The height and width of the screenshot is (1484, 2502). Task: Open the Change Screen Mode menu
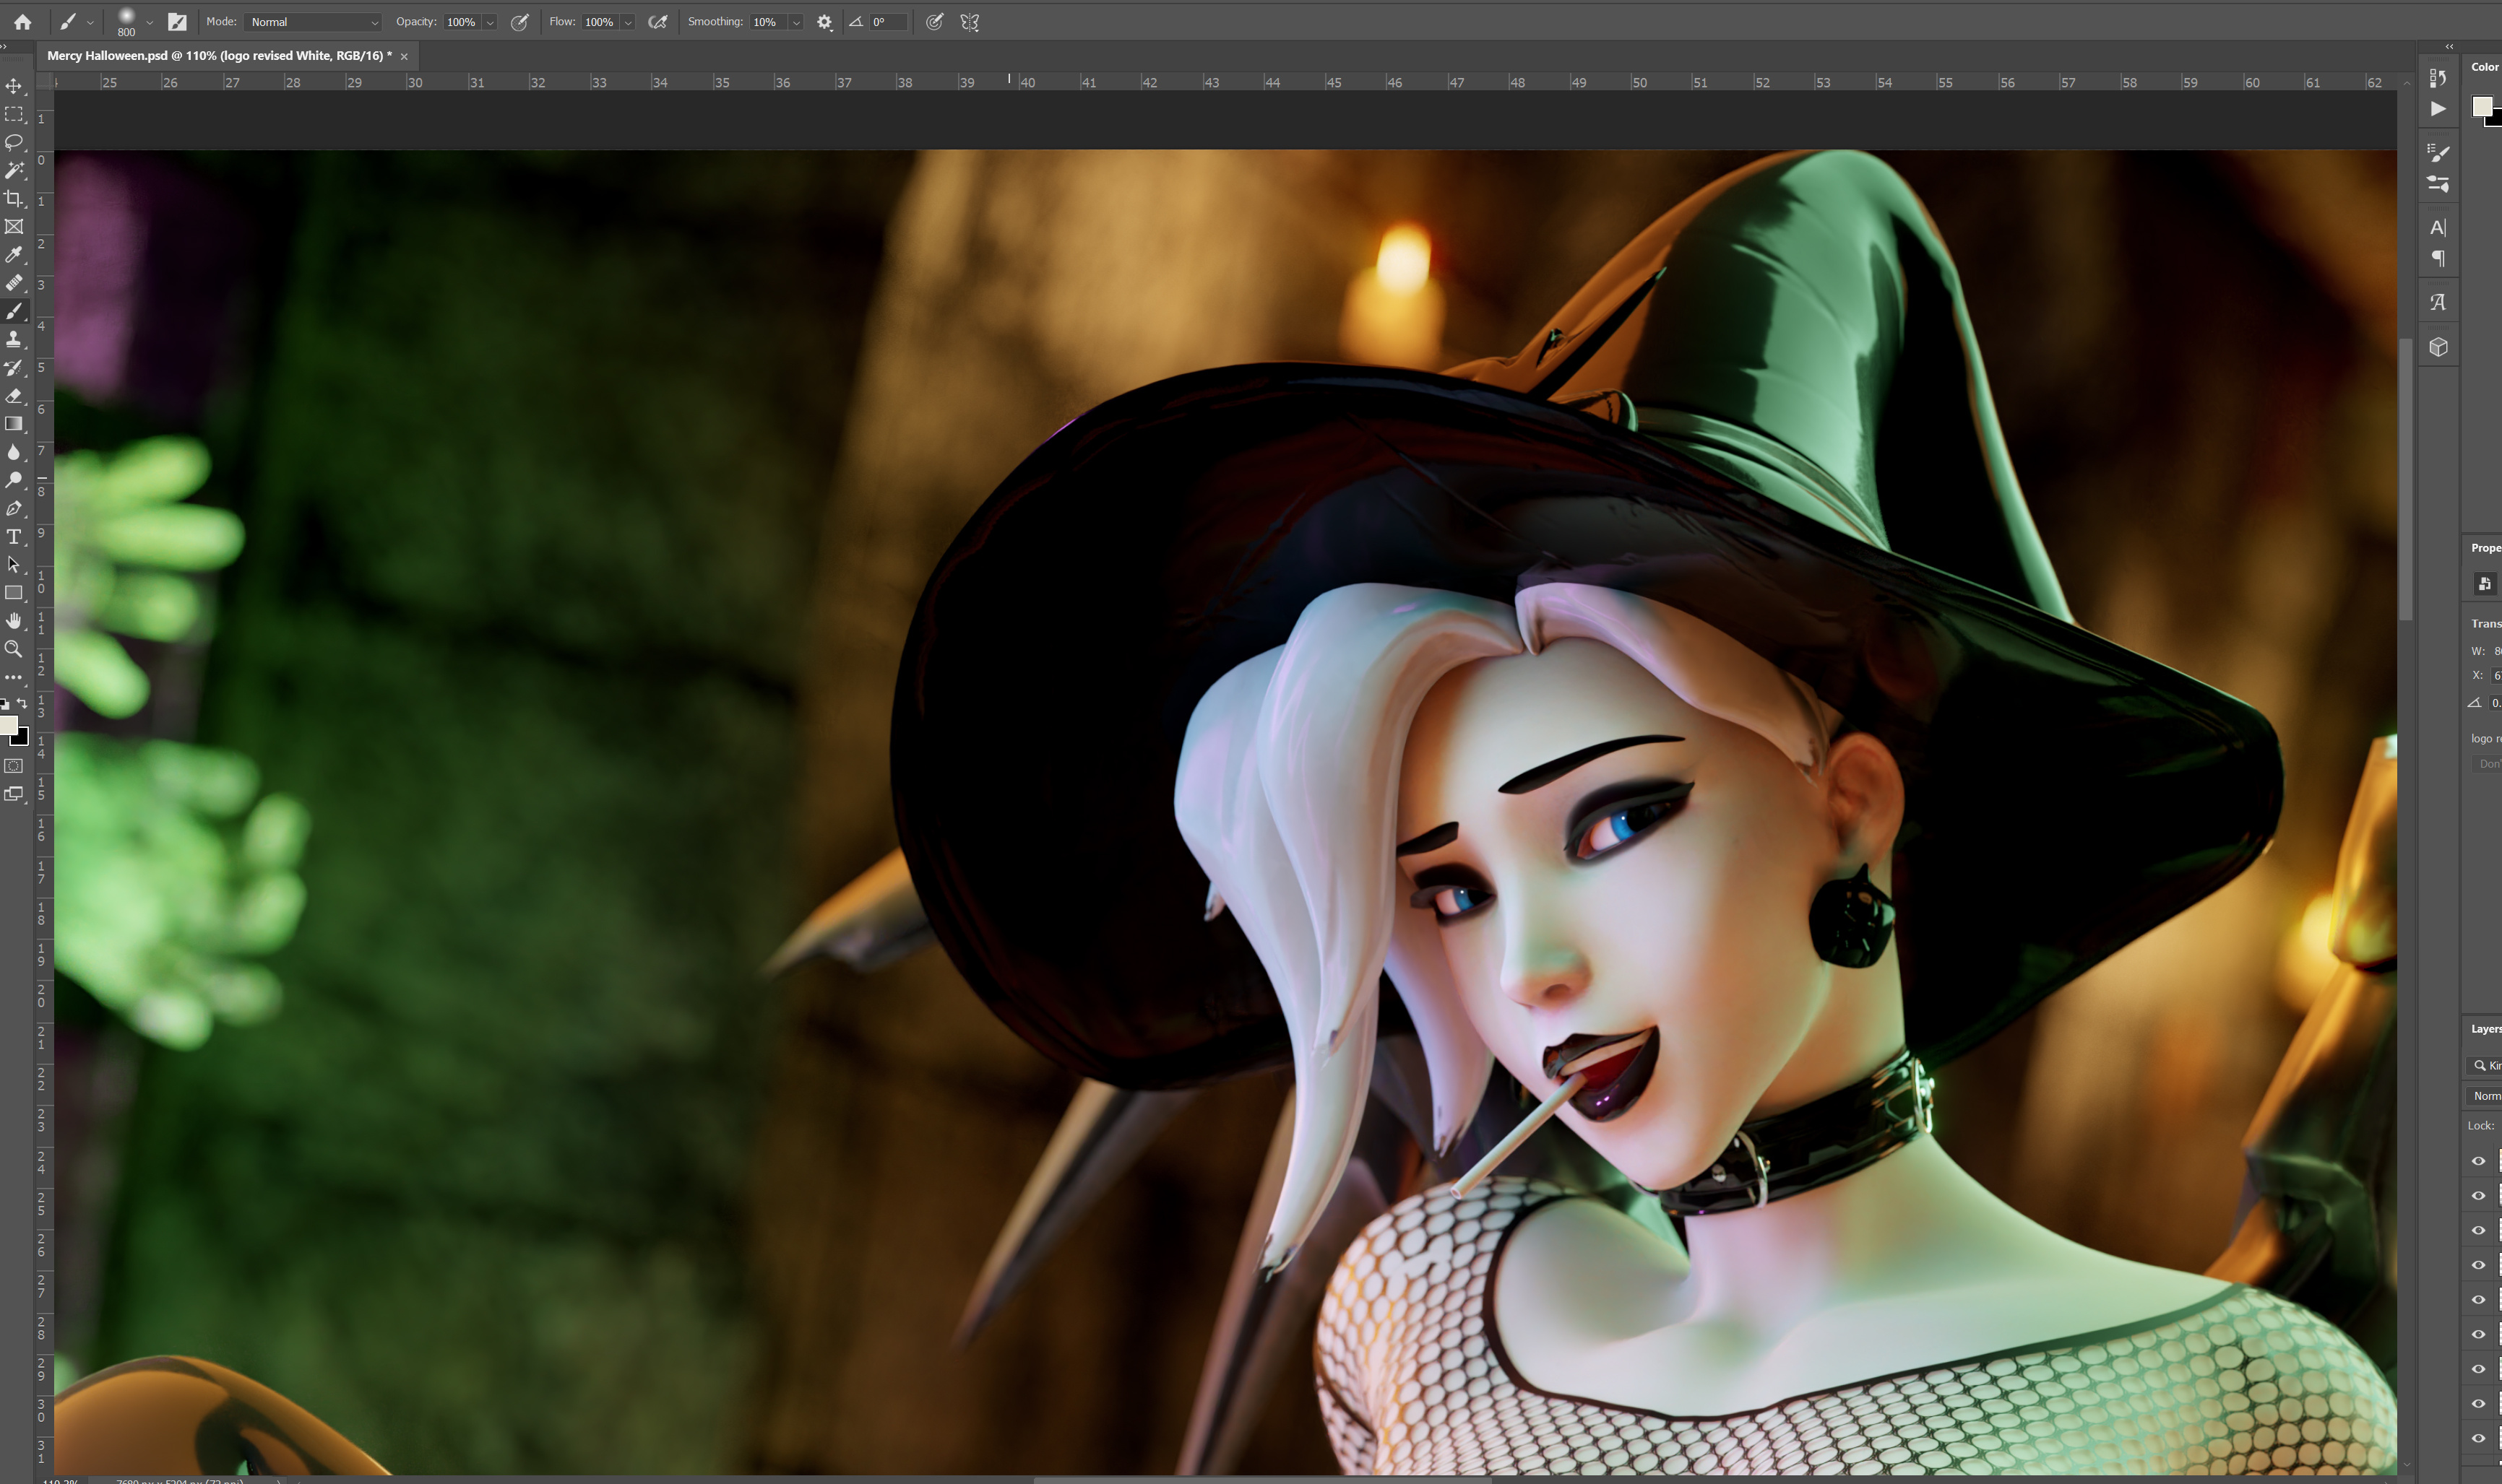point(14,794)
